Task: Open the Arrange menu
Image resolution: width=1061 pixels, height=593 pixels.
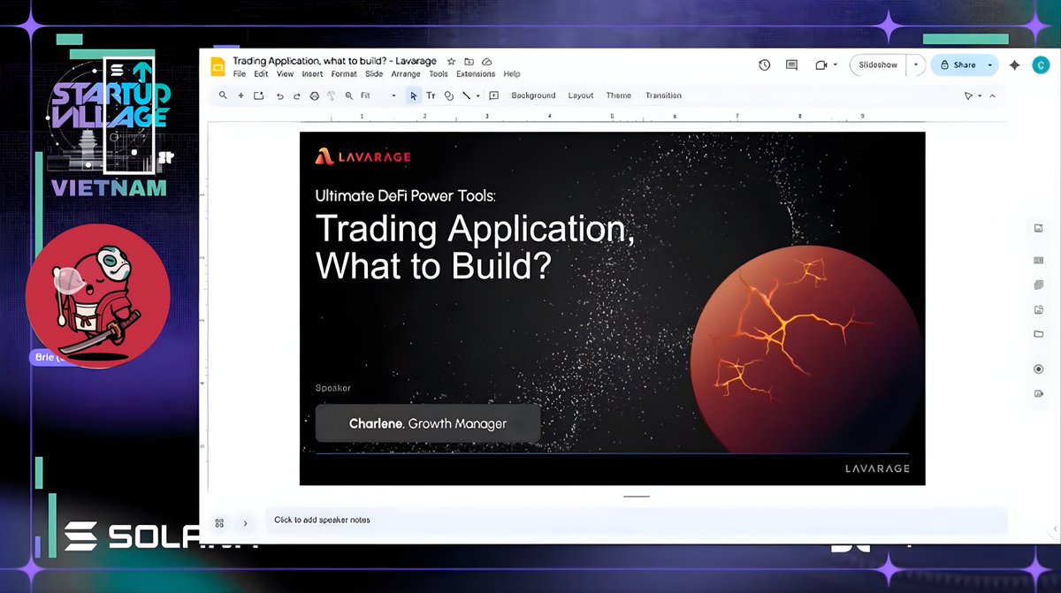Action: [x=406, y=74]
